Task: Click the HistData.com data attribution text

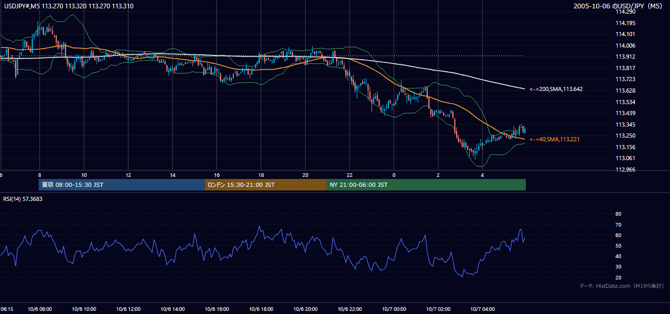Action: [622, 286]
